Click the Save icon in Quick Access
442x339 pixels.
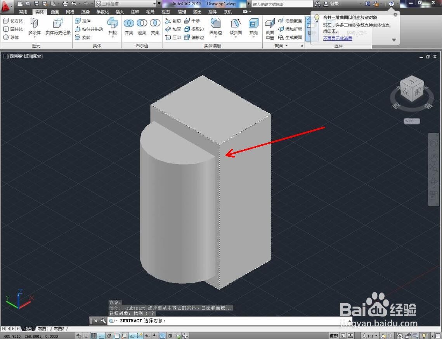click(x=36, y=3)
